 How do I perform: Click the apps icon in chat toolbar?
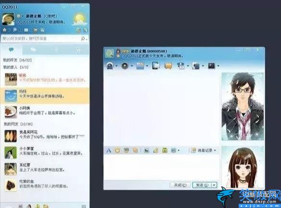tap(196, 66)
